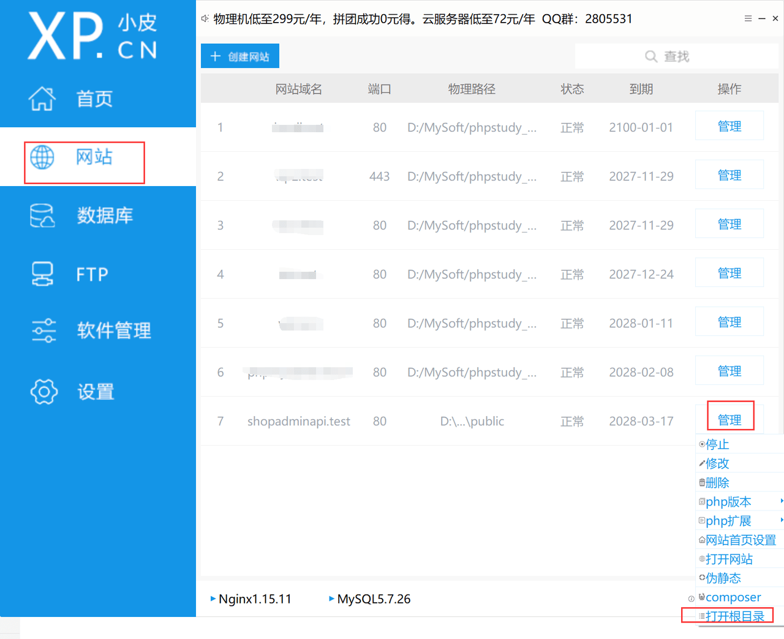Image resolution: width=784 pixels, height=639 pixels.
Task: Select the 网站 globe icon in sidebar
Action: pyautogui.click(x=42, y=157)
